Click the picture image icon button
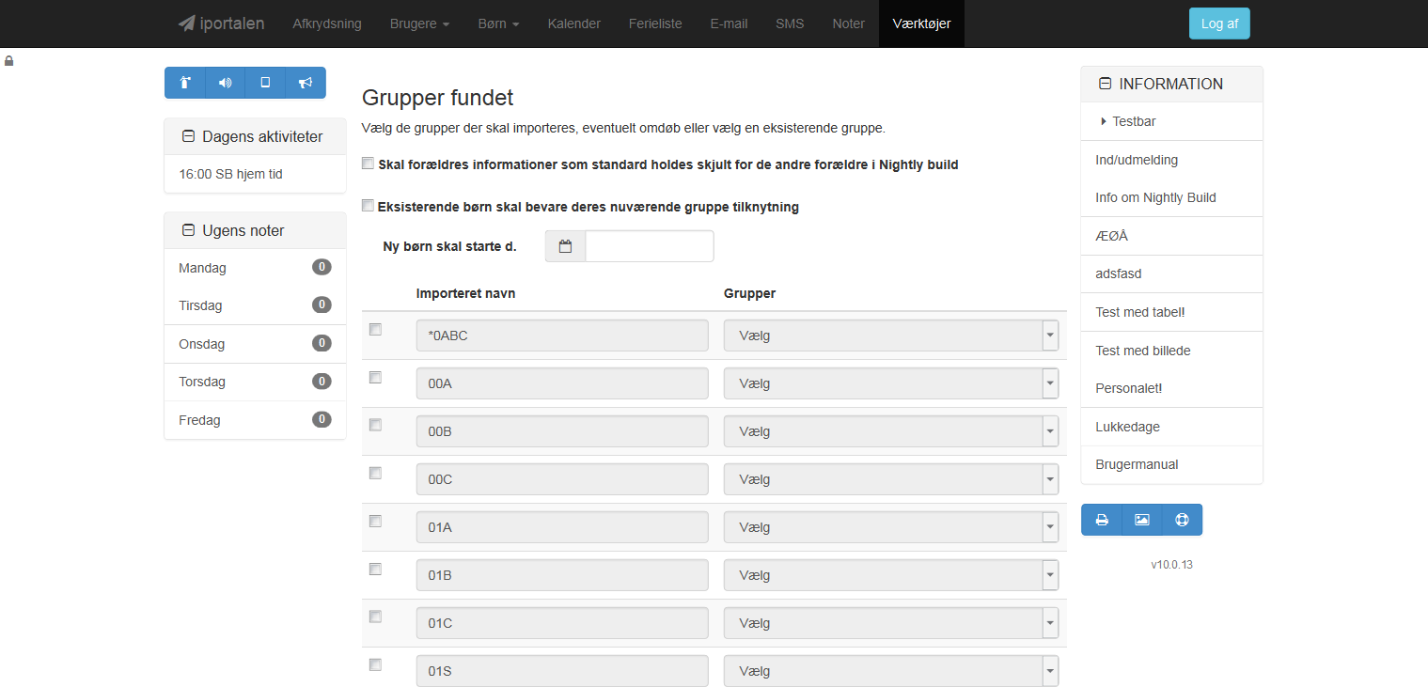1428x687 pixels. tap(1142, 520)
